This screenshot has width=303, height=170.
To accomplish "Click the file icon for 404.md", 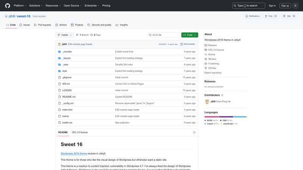I will tap(59, 84).
